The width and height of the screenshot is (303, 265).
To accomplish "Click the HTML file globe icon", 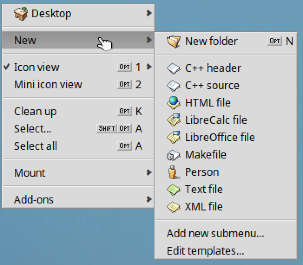I will 173,103.
